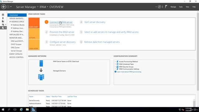Open Server Groups
This screenshot has height=112, width=199.
(16, 51)
